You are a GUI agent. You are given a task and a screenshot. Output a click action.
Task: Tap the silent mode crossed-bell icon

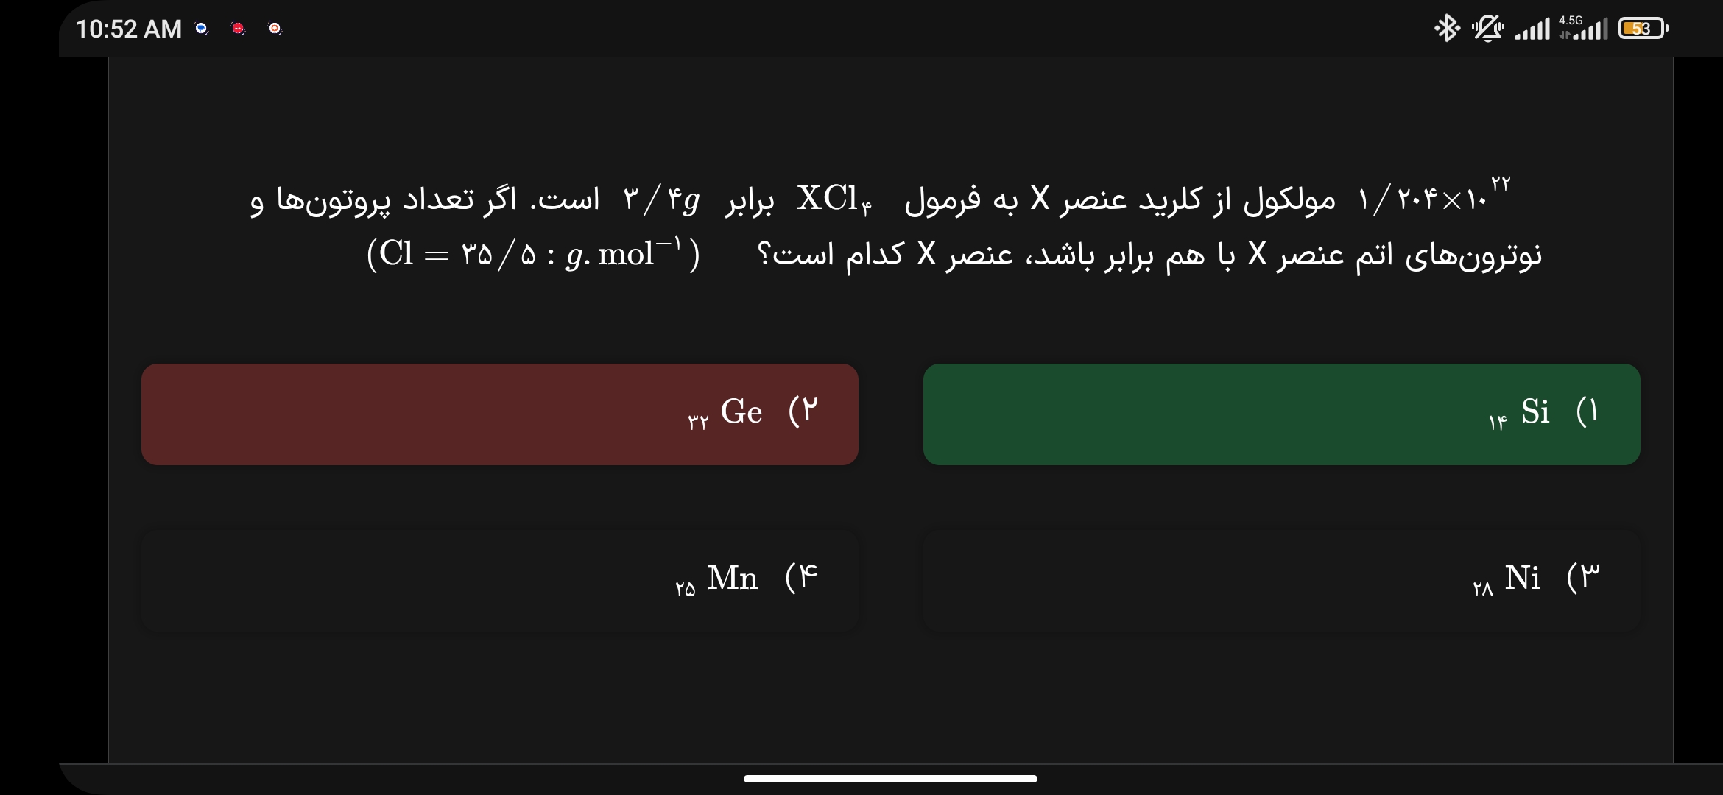coord(1487,29)
